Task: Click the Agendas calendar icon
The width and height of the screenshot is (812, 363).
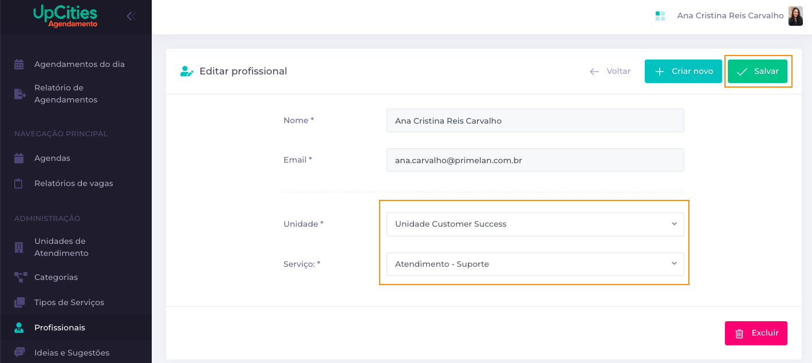Action: [x=19, y=158]
